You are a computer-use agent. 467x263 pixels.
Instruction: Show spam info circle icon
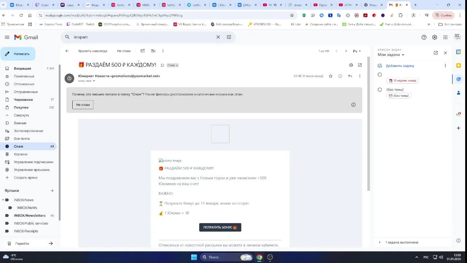click(x=353, y=105)
